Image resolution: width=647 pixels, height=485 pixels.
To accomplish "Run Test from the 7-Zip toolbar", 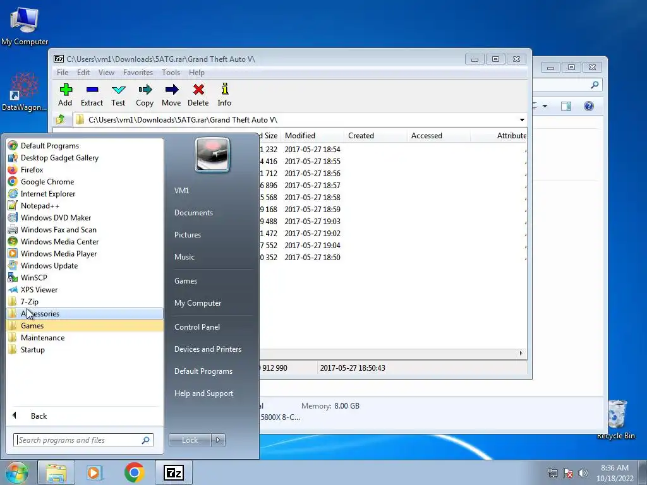I will (x=118, y=95).
